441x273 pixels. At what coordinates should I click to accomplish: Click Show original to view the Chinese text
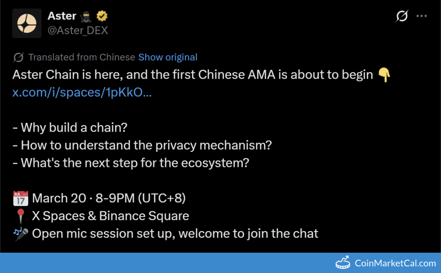(x=168, y=57)
